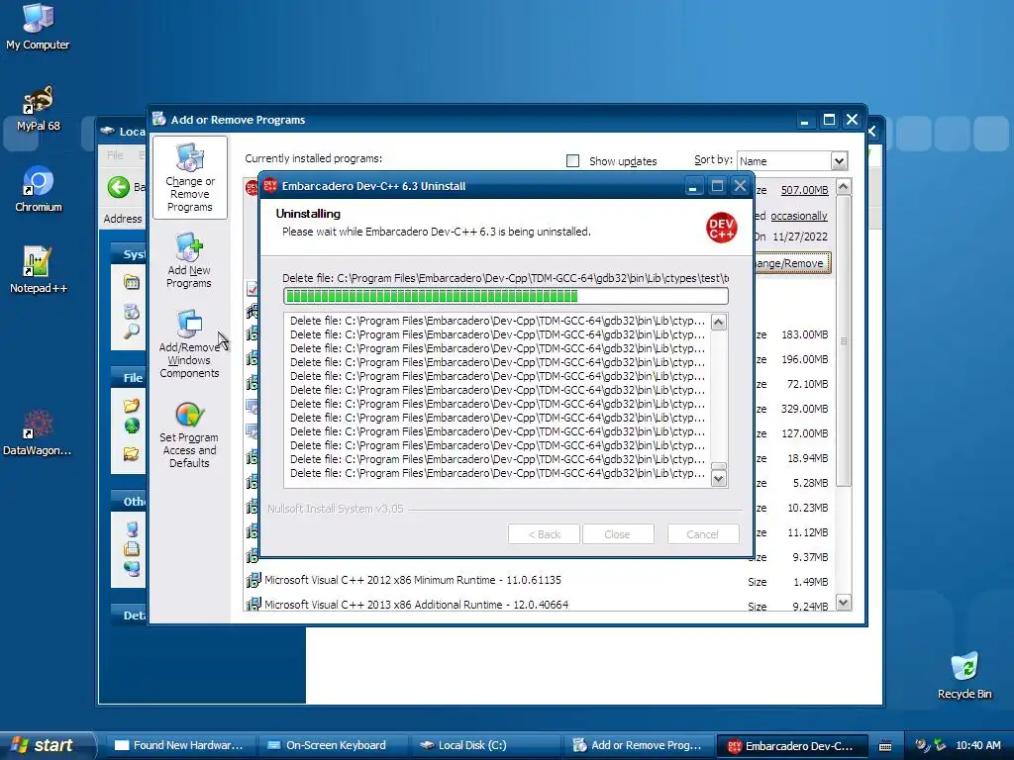Click the Dev-C++ logo in uninstaller header
The width and height of the screenshot is (1014, 760).
721,228
